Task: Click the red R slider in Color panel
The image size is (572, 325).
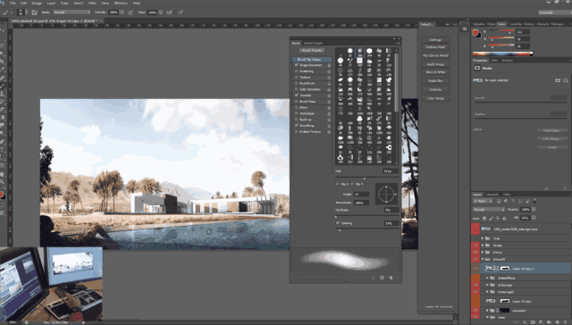Action: [501, 32]
